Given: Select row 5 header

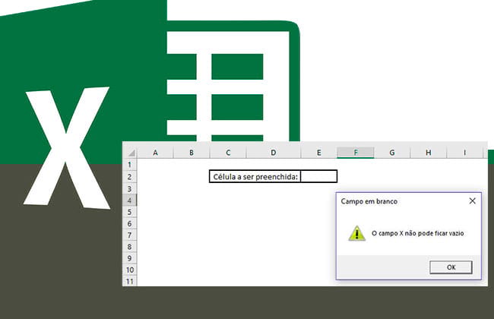Looking at the screenshot, I should point(129,212).
